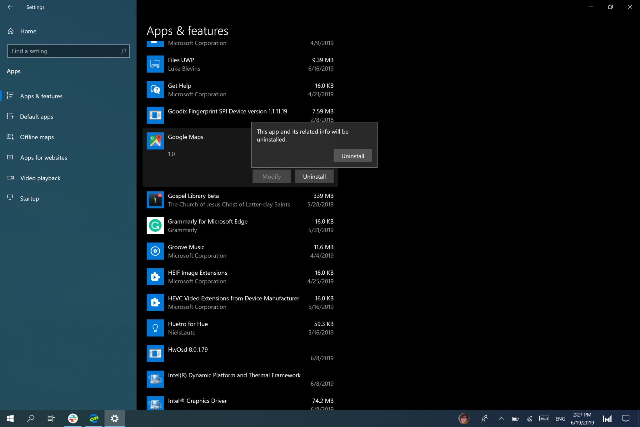
Task: Click the Google Maps app icon
Action: click(x=155, y=141)
